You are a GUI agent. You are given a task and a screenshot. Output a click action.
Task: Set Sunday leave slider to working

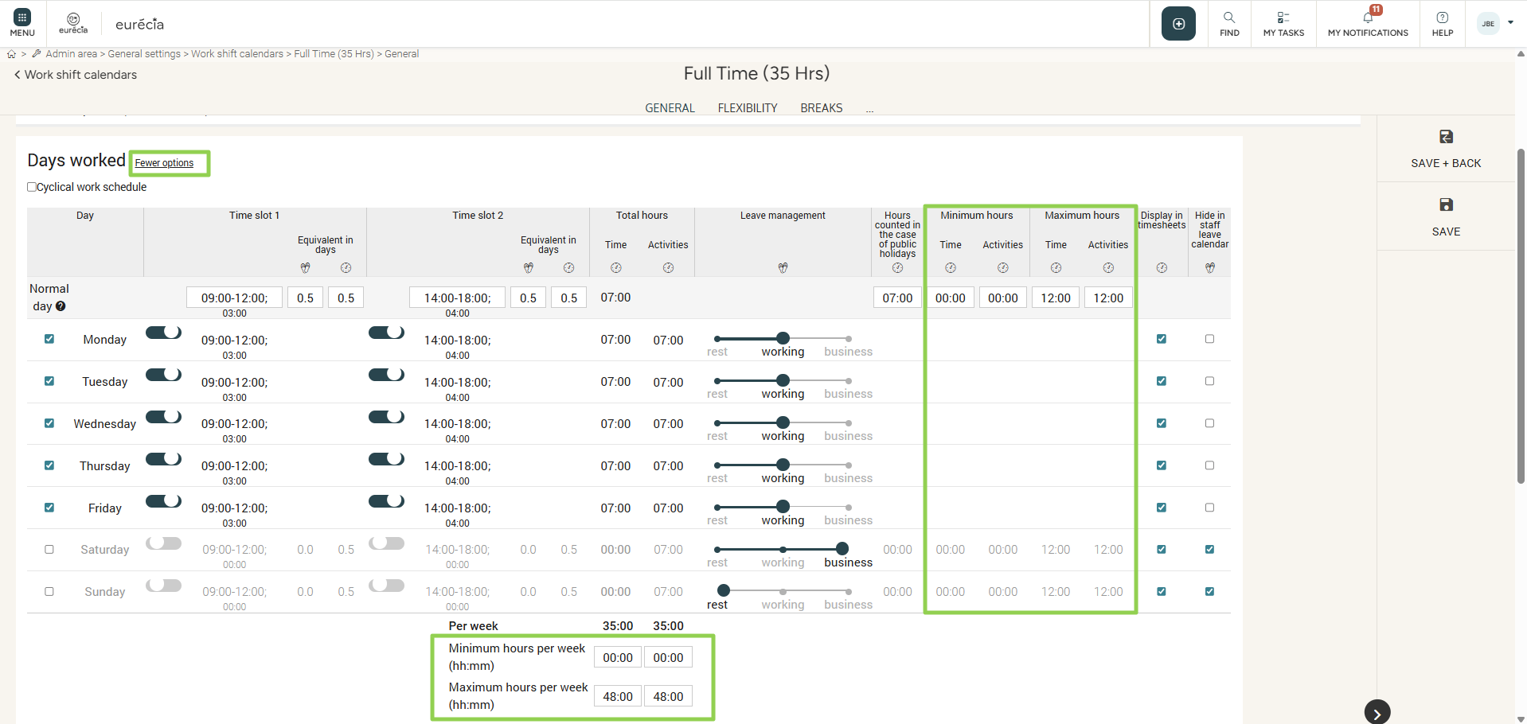783,591
